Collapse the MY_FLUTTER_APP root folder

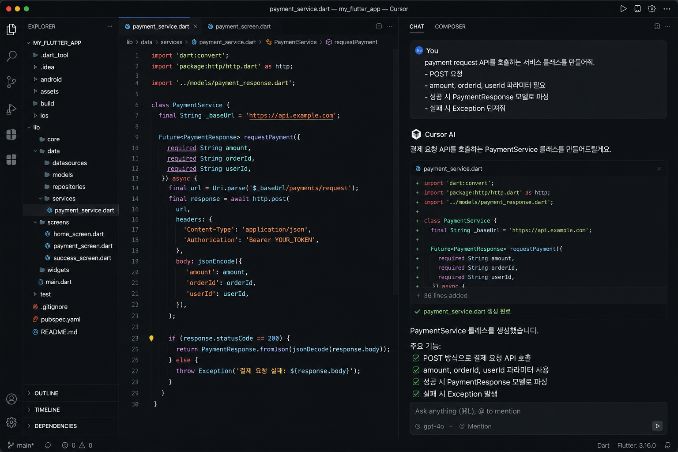click(29, 43)
